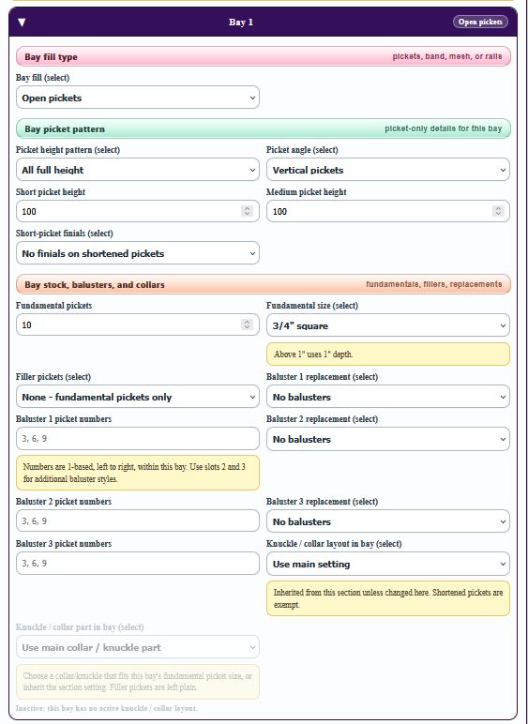Viewport: 528px width, 724px height.
Task: Click the Fundamental pickets stepper arrows
Action: click(x=247, y=324)
